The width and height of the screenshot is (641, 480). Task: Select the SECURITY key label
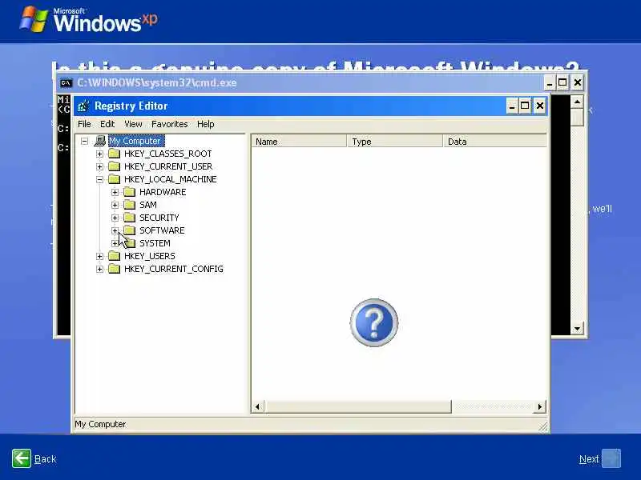pyautogui.click(x=159, y=218)
